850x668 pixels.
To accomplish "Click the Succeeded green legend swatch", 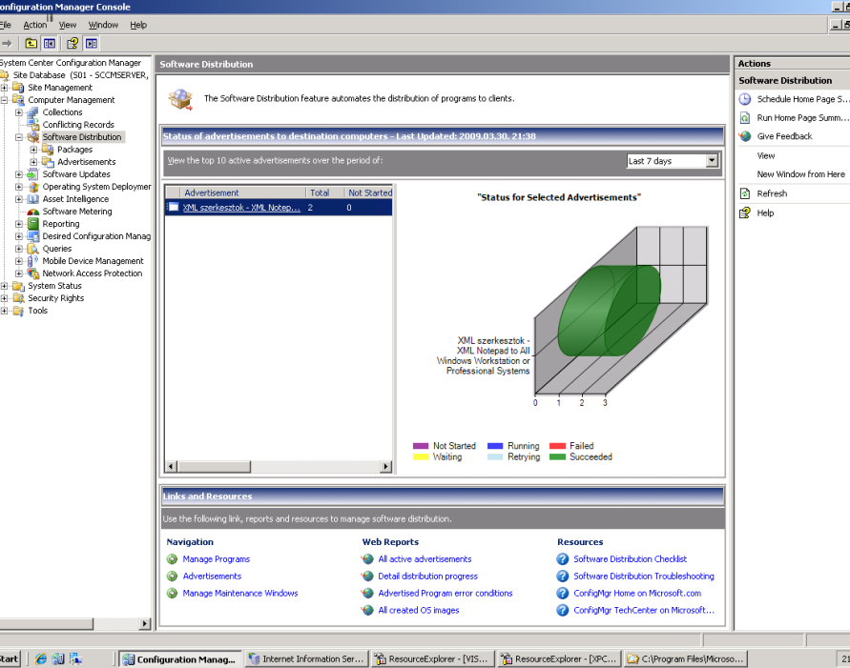I will (x=557, y=456).
